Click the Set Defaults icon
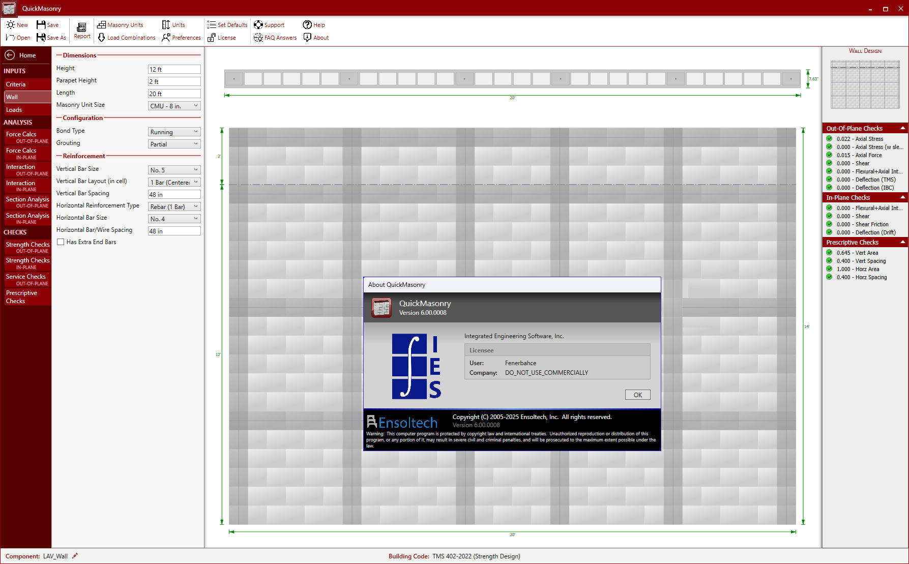The width and height of the screenshot is (909, 564). (226, 24)
